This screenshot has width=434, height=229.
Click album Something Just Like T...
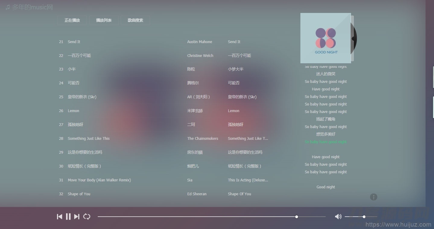pos(248,139)
